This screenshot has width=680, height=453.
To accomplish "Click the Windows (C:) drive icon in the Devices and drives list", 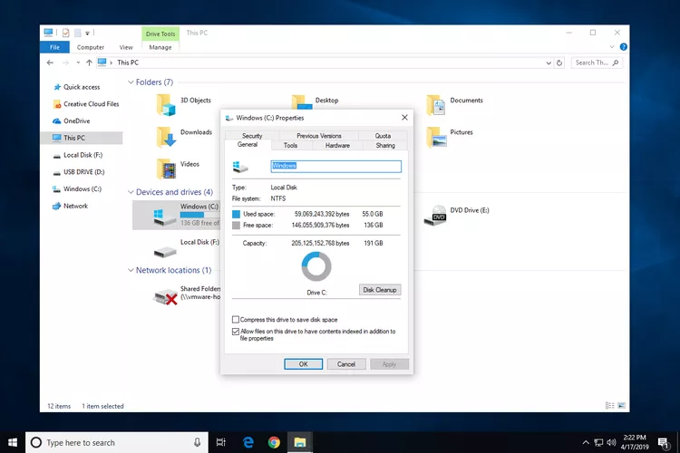I will click(164, 216).
